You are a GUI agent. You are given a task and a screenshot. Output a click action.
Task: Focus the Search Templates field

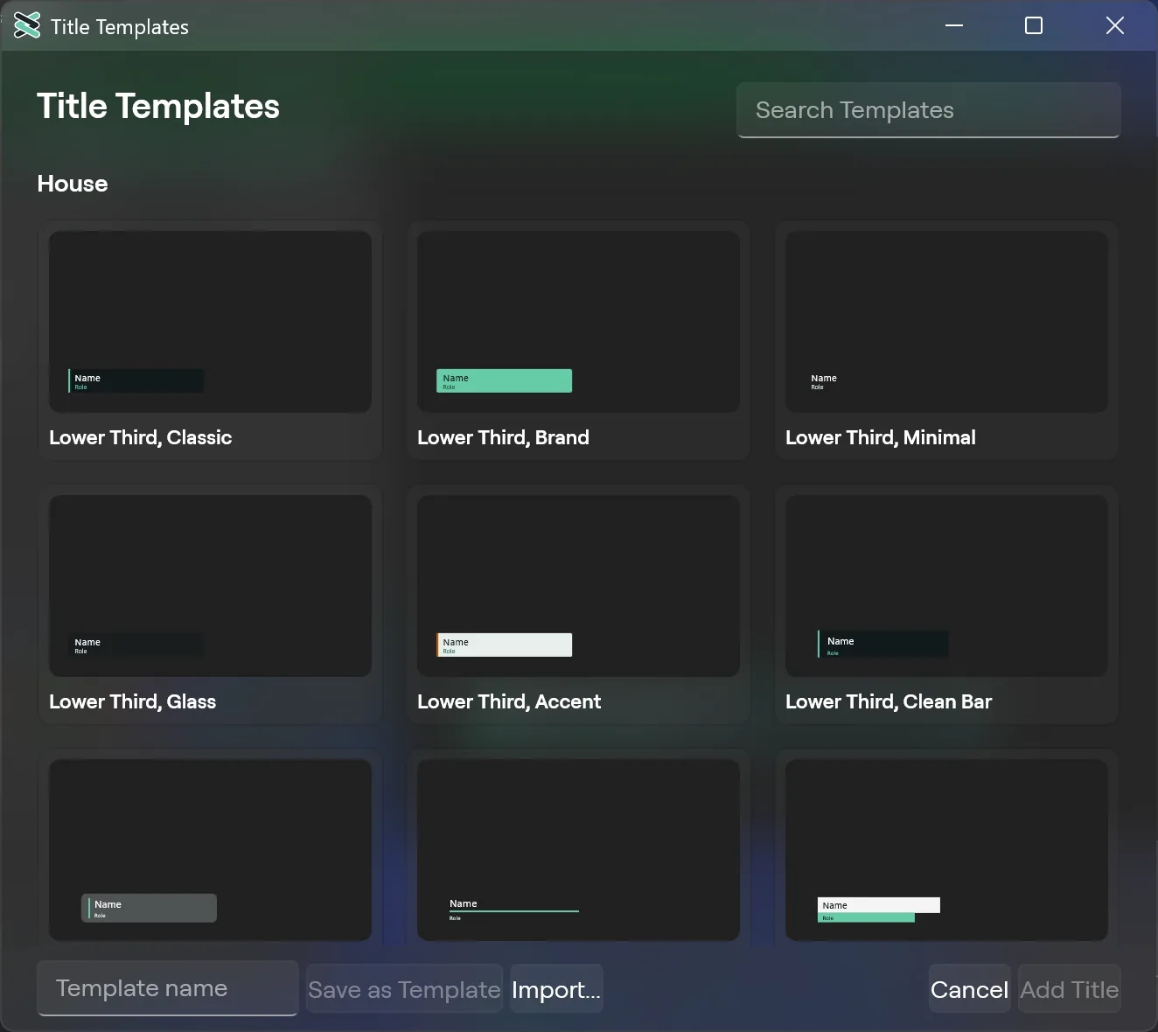pyautogui.click(x=929, y=110)
